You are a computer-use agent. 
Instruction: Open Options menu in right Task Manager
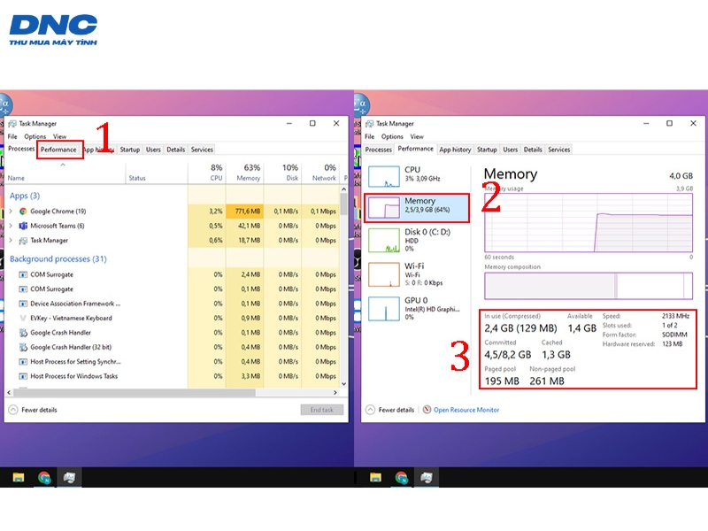(392, 136)
